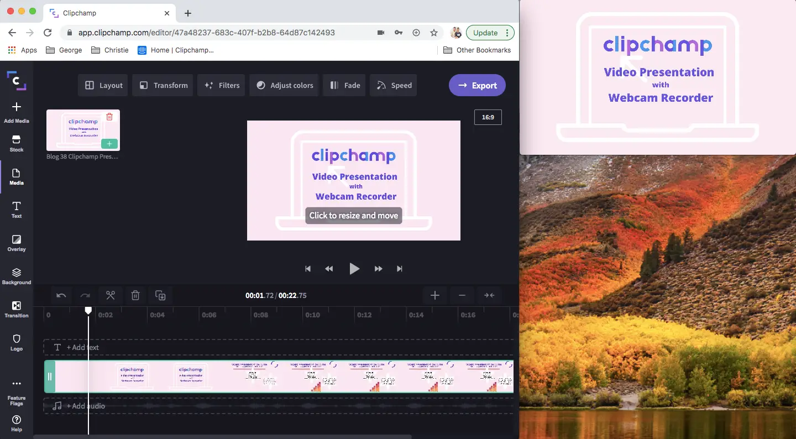The width and height of the screenshot is (796, 439).
Task: Select the Clipchamp browser tab
Action: tap(109, 13)
